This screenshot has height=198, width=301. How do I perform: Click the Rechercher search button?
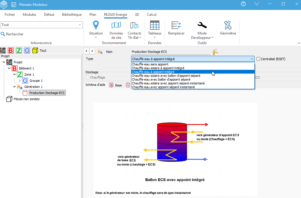coord(12,34)
